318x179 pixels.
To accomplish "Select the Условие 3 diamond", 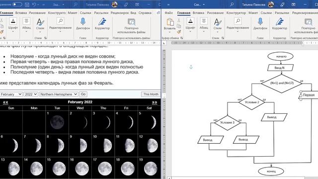I will [x=228, y=123].
